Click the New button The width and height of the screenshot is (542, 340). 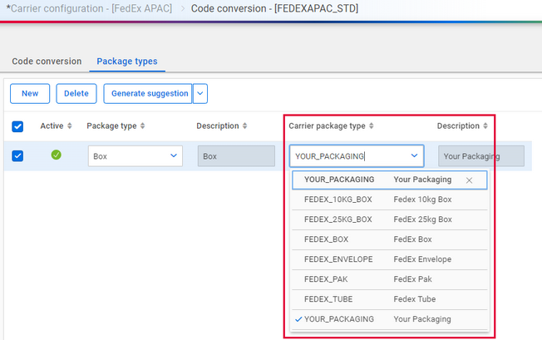tap(30, 94)
